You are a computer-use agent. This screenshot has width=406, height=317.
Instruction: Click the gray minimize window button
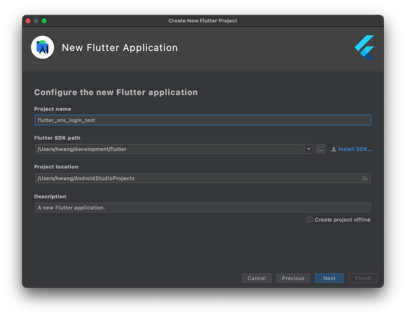pyautogui.click(x=36, y=21)
